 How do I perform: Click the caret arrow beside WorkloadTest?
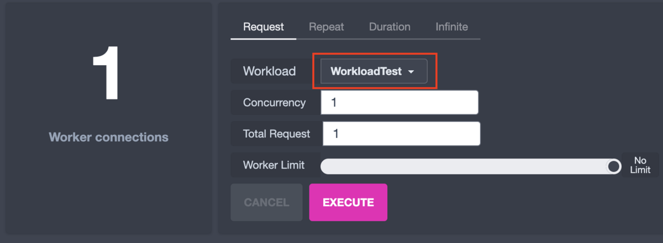[411, 72]
